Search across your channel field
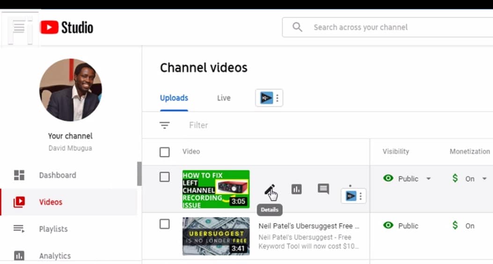493x264 pixels. point(387,27)
